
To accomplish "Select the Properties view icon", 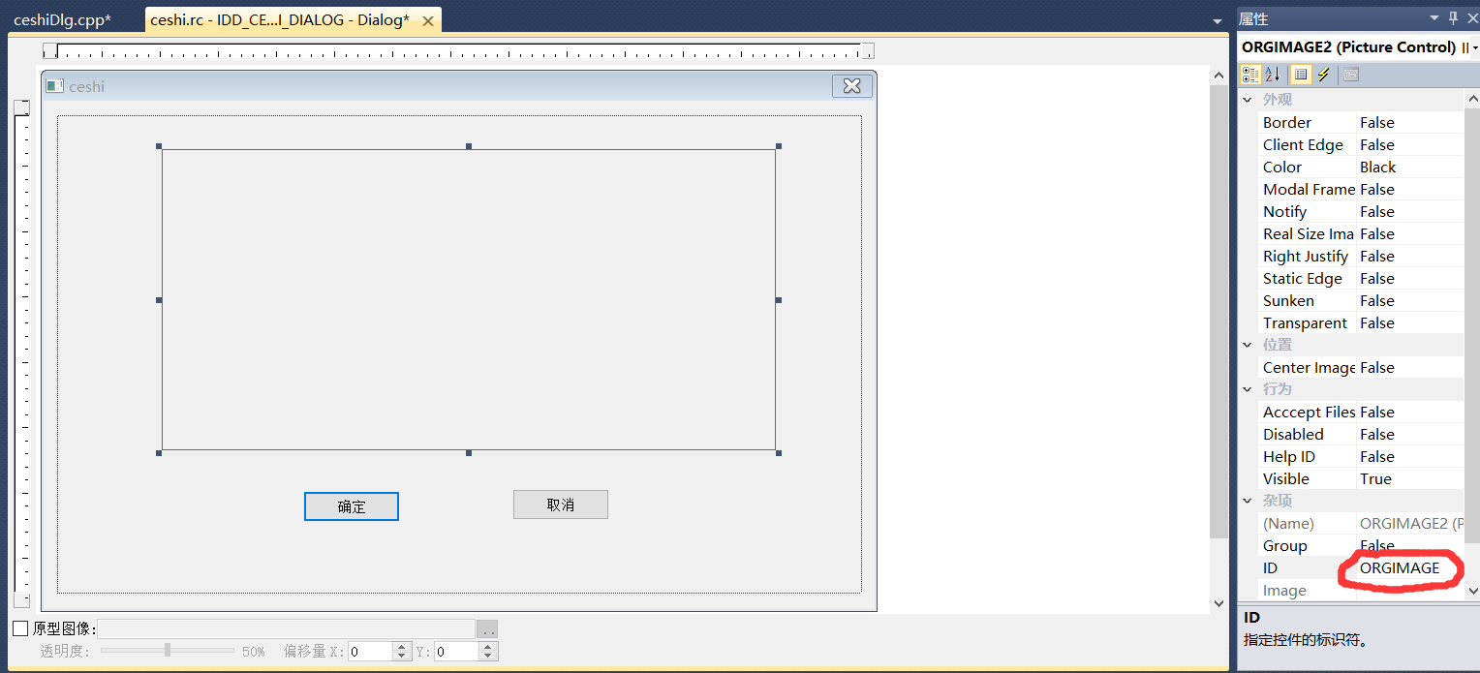I will pos(1300,74).
